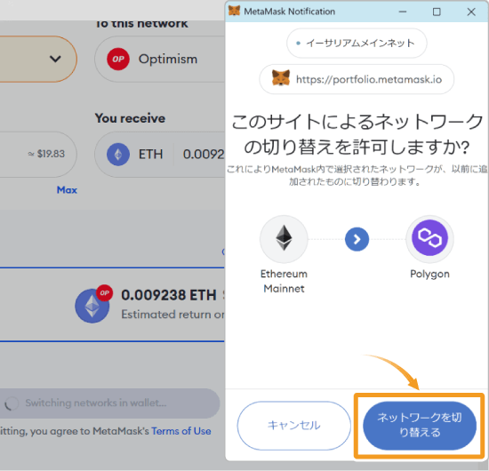Click the ≈ $19.83 value text
489x471 pixels.
[46, 154]
